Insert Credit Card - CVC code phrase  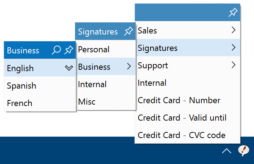click(x=187, y=135)
